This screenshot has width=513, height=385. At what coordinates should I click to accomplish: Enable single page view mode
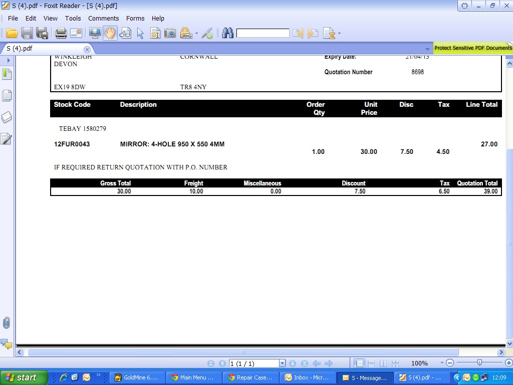point(359,363)
